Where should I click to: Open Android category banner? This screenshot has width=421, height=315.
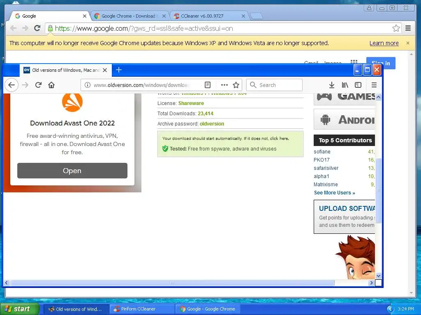coord(344,119)
